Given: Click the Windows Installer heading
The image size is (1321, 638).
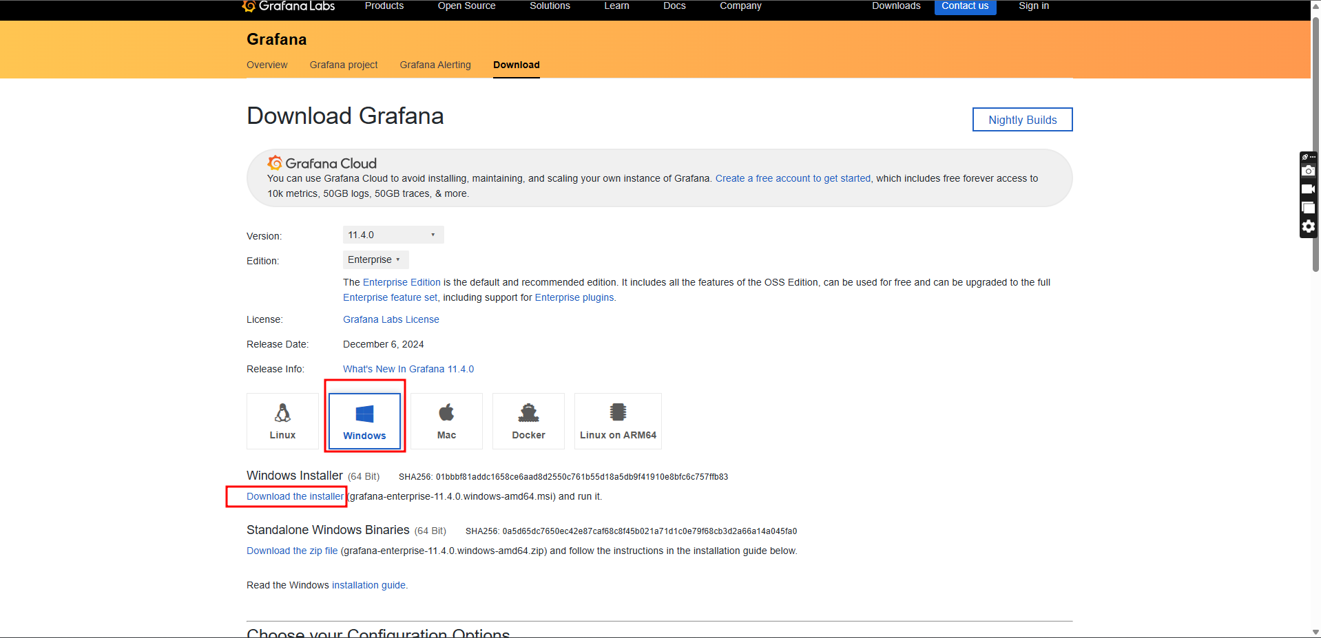Looking at the screenshot, I should pos(295,476).
